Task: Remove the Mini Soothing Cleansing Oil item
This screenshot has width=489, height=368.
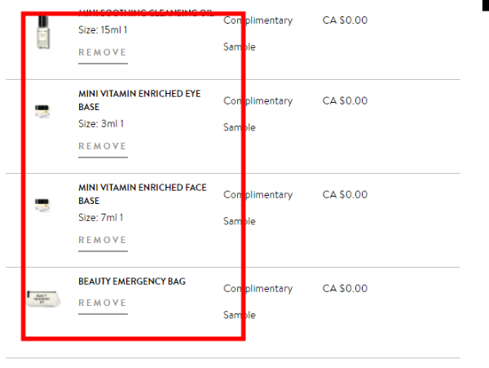Action: (103, 53)
